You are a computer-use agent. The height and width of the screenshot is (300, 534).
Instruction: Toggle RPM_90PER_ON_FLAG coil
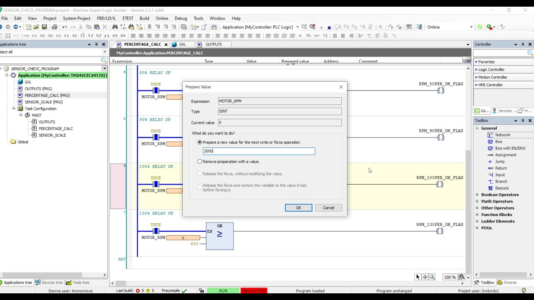tap(441, 137)
